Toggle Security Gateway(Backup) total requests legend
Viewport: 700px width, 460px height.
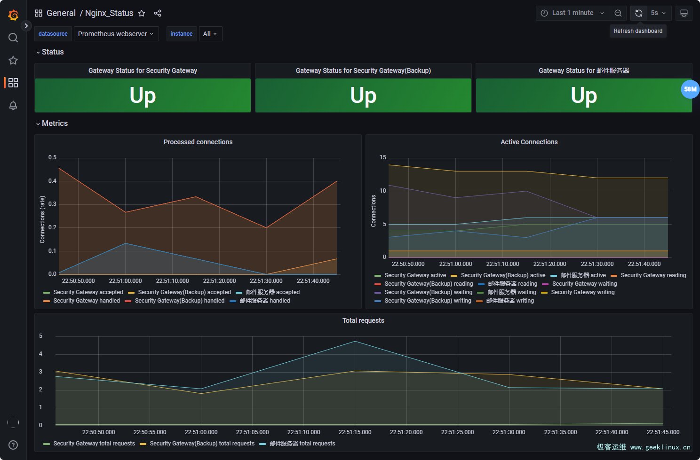point(202,444)
